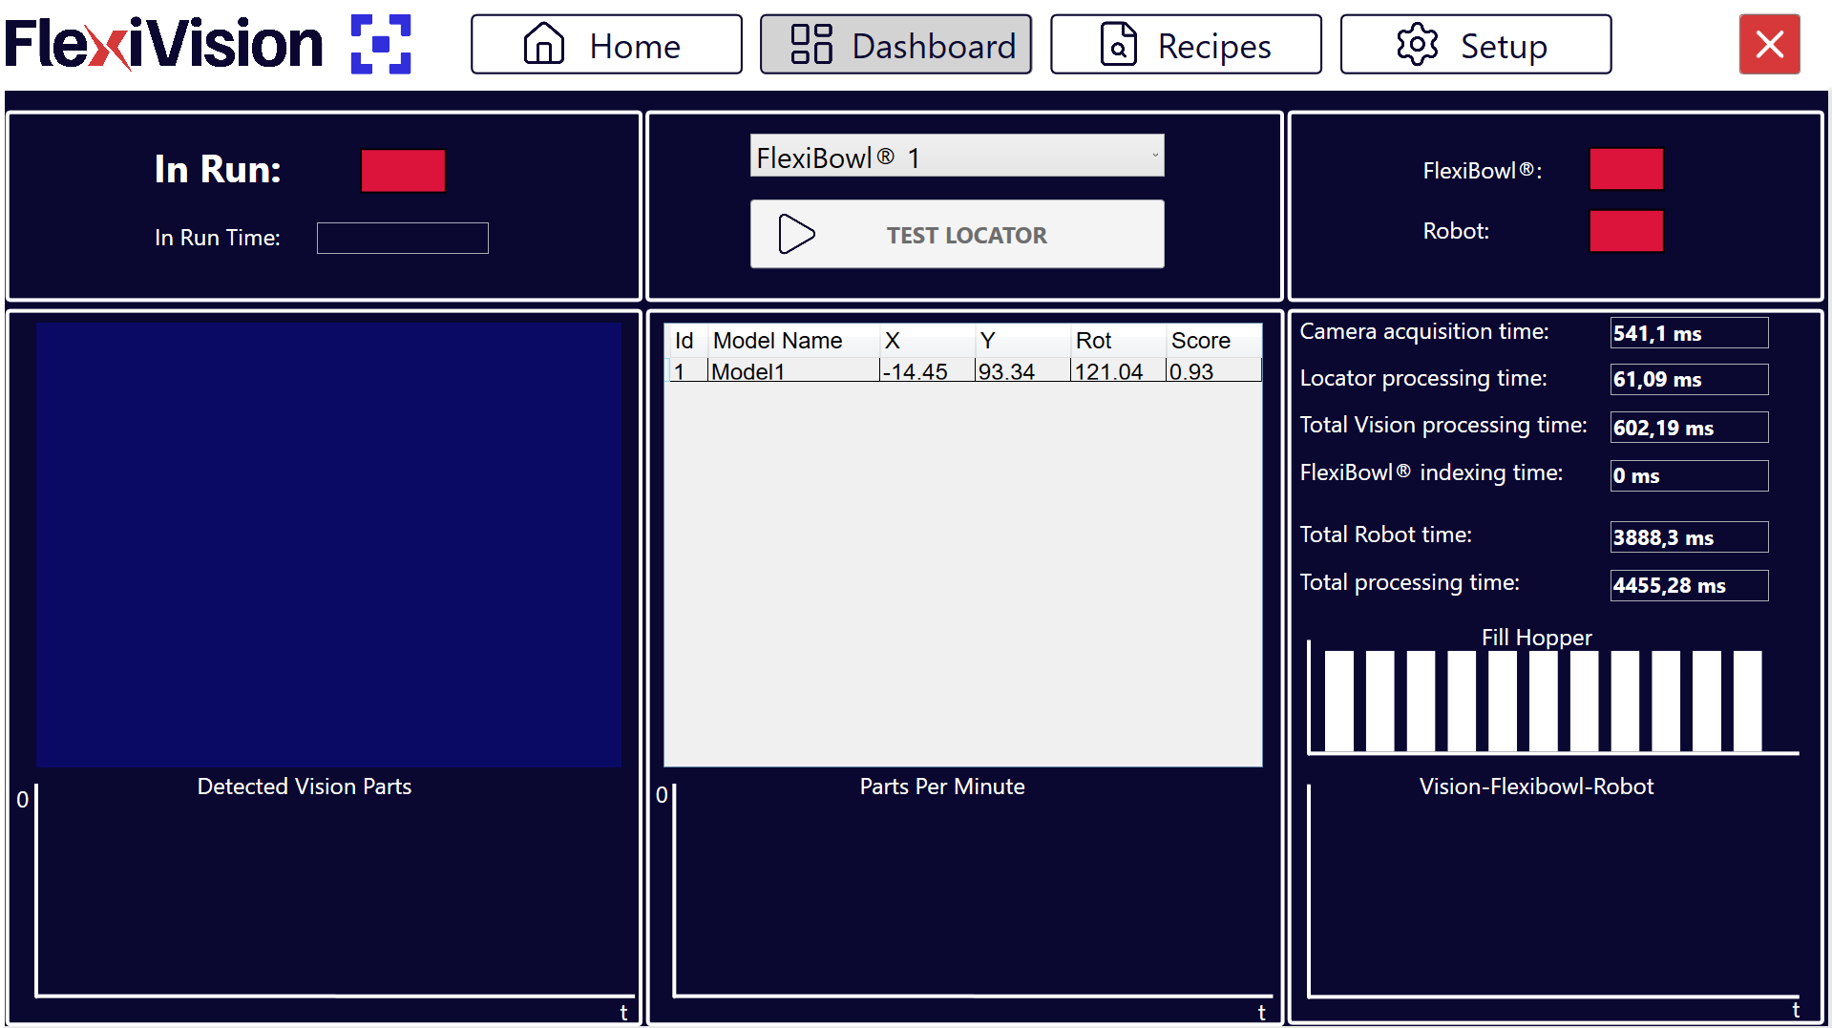The height and width of the screenshot is (1028, 1832).
Task: Click the In Run Time field
Action: tap(402, 238)
